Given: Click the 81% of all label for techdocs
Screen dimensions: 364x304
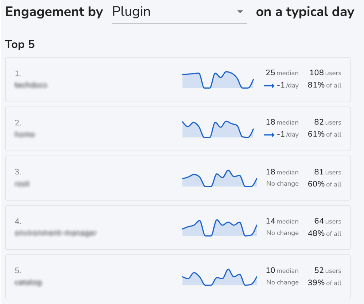Looking at the screenshot, I should [323, 85].
